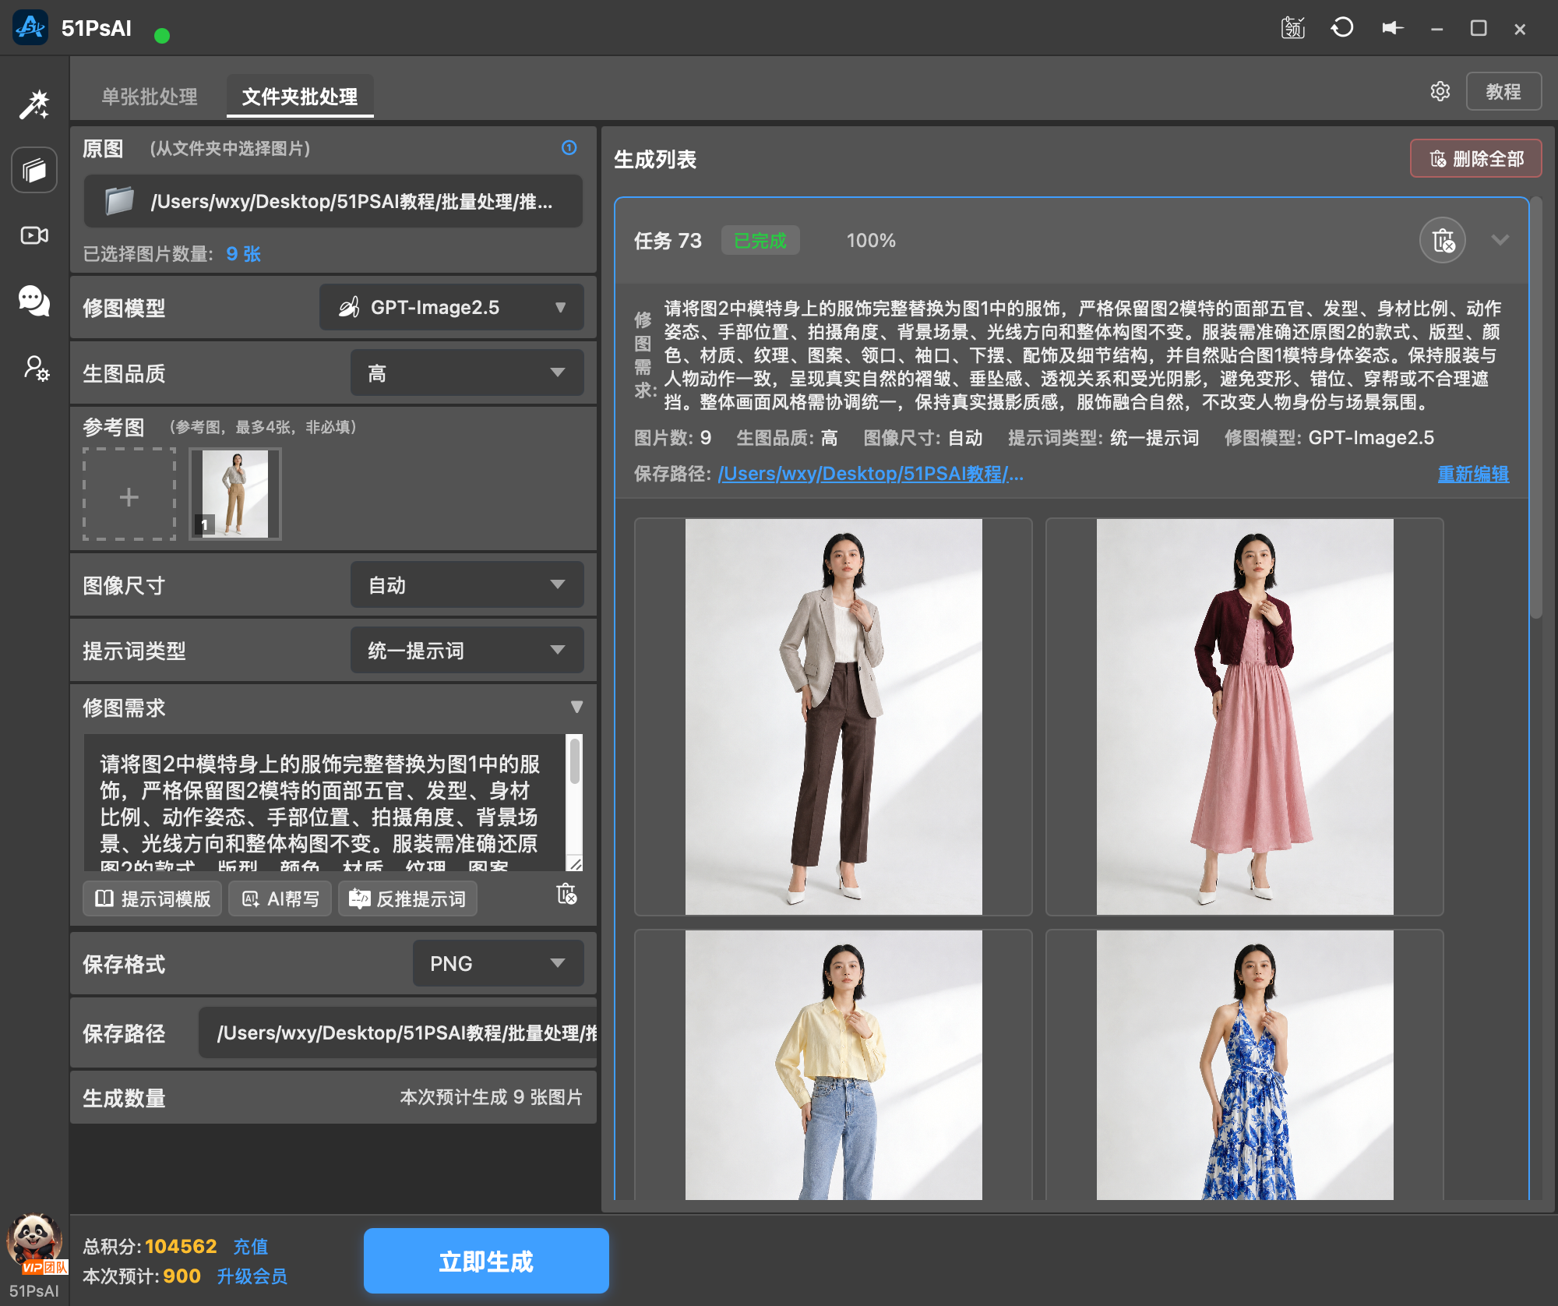Click the 重新编辑 link
1558x1306 pixels.
pyautogui.click(x=1473, y=473)
